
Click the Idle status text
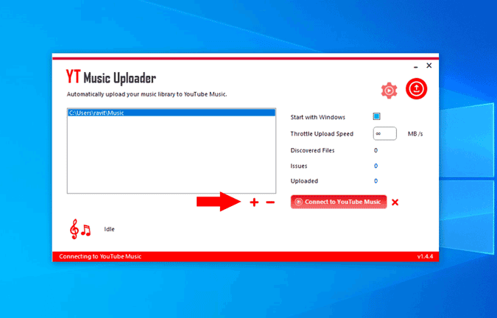click(110, 229)
